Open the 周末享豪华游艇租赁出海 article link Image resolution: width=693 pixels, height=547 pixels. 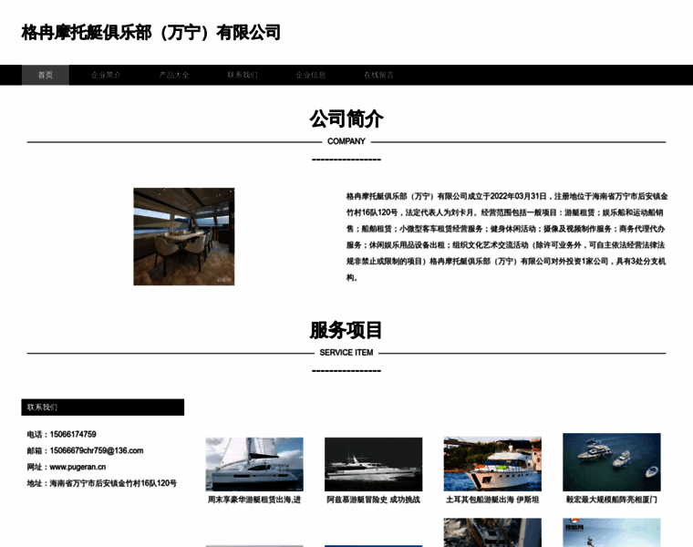[x=254, y=500]
